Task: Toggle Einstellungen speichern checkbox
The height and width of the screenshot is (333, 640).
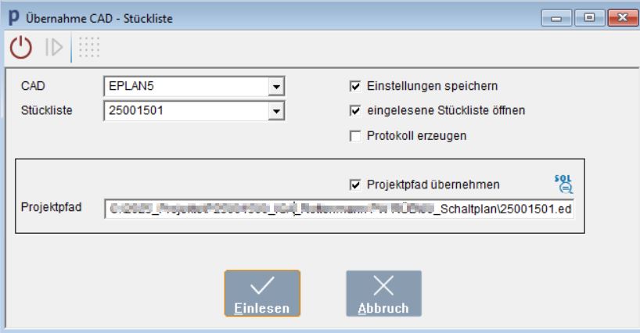Action: click(x=355, y=86)
